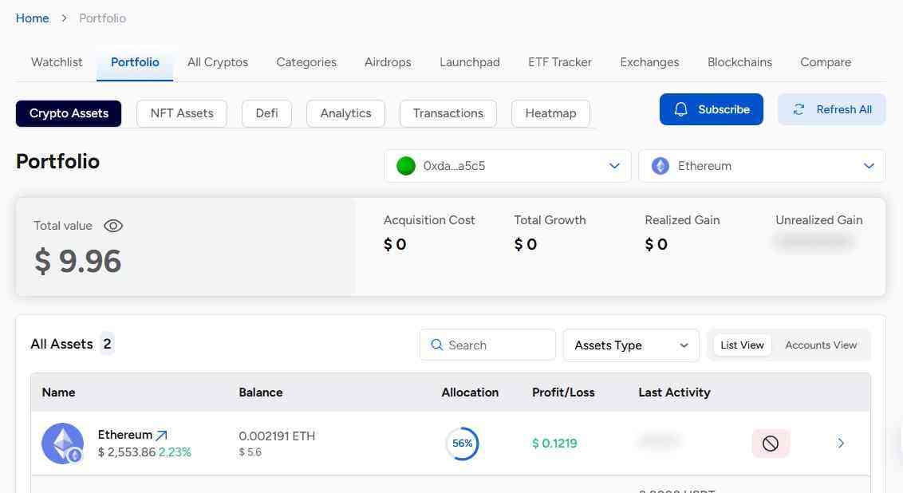Image resolution: width=903 pixels, height=493 pixels.
Task: Open the Defi section
Action: point(266,113)
